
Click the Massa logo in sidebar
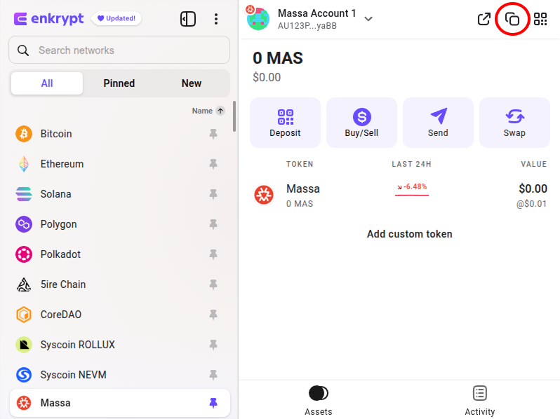coord(24,403)
